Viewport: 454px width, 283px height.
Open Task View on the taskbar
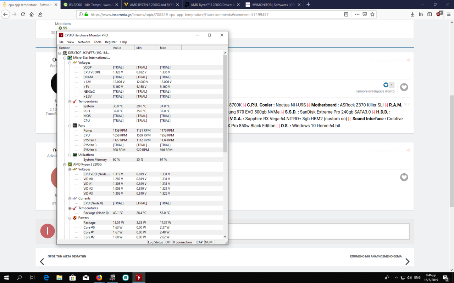coord(32,278)
